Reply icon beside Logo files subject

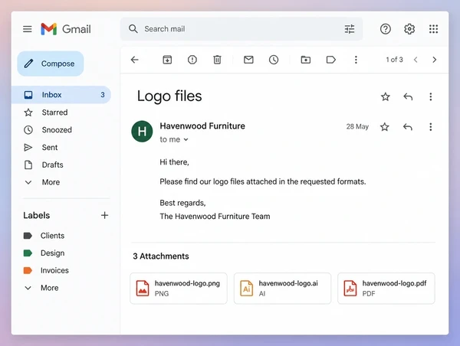[x=408, y=96]
